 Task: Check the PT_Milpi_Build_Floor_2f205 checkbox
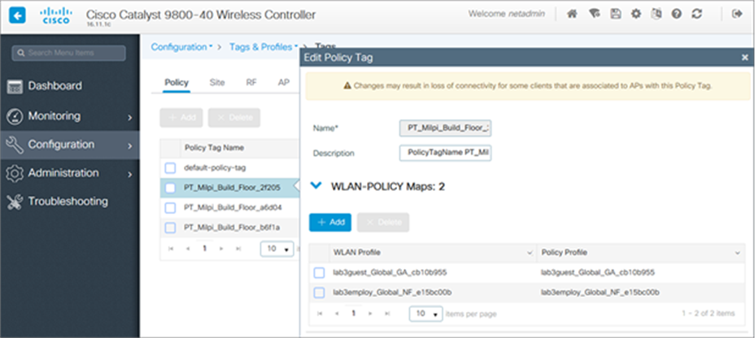170,188
